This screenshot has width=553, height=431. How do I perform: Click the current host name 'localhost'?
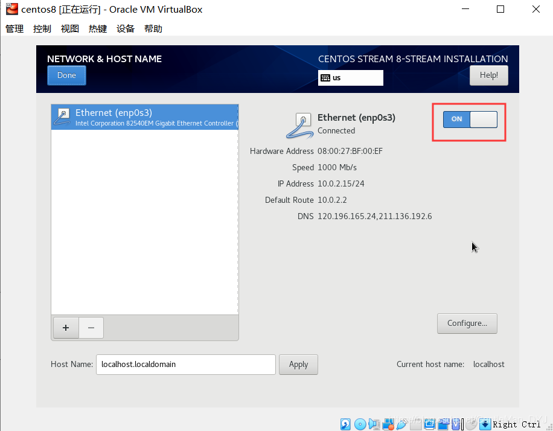coord(488,365)
